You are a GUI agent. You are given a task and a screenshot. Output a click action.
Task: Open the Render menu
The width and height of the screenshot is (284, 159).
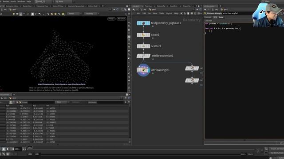coord(6,1)
